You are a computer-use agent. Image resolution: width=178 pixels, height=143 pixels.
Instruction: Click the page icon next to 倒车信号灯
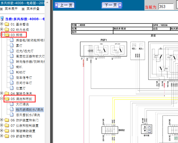12,77
